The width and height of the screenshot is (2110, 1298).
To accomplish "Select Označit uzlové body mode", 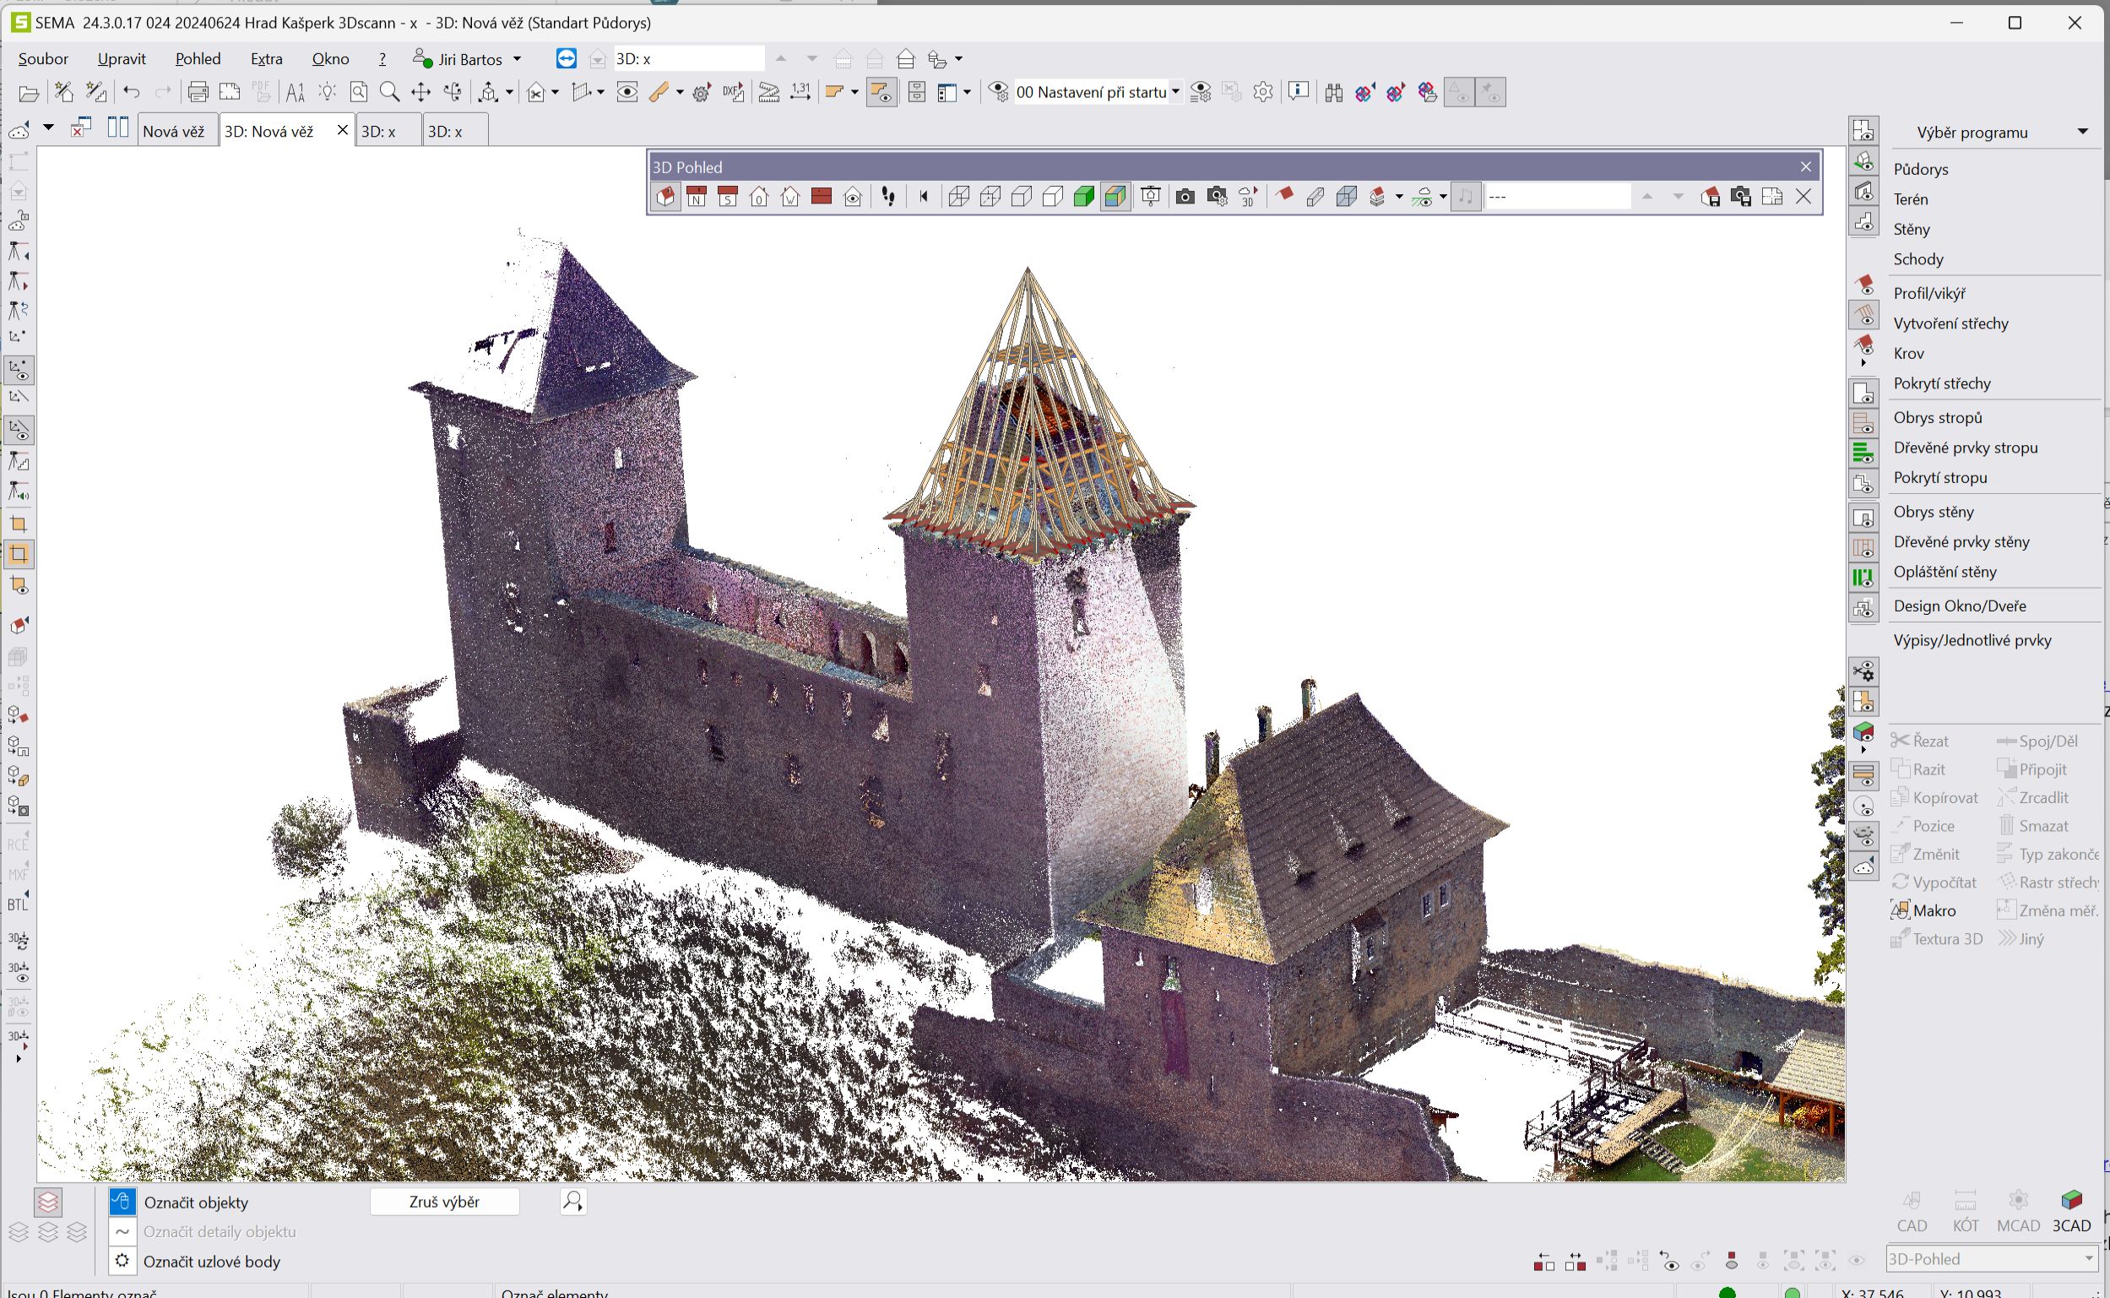I will [211, 1261].
